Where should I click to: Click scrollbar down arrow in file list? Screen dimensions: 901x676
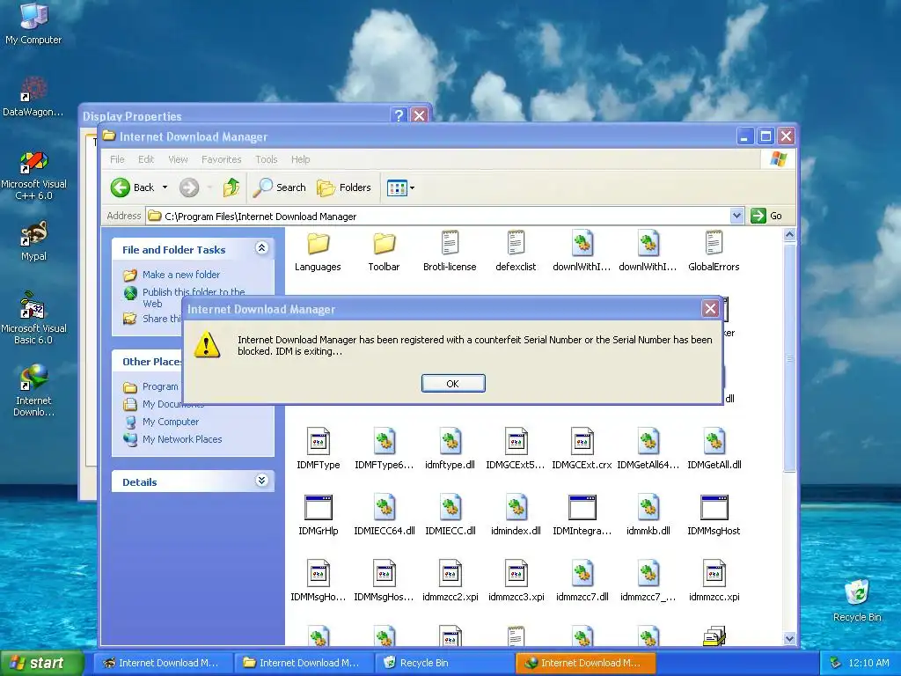pyautogui.click(x=789, y=639)
